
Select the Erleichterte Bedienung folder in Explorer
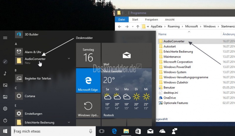pos(178,52)
